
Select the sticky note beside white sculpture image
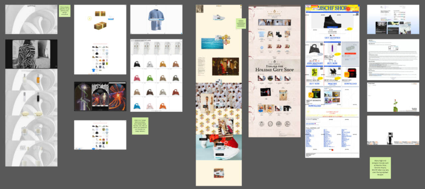(x=64, y=11)
